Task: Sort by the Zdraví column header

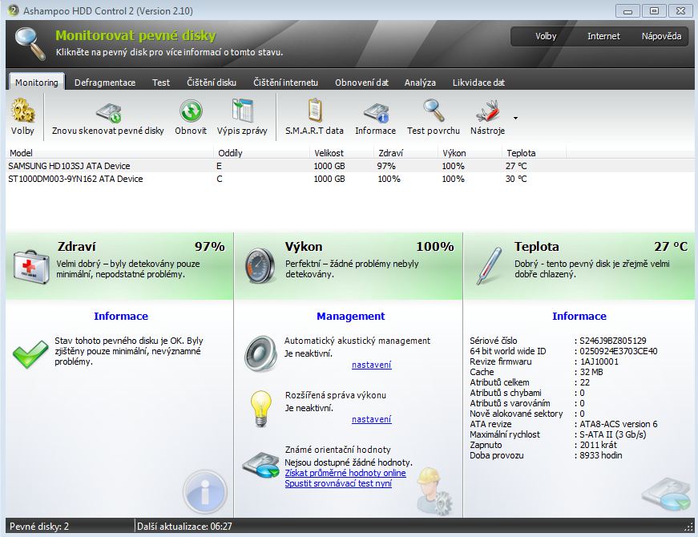Action: 406,153
